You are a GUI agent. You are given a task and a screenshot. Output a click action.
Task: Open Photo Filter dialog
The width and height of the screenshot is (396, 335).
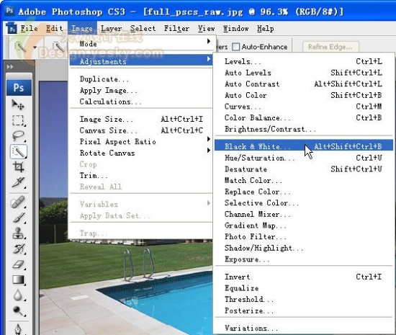click(x=303, y=237)
